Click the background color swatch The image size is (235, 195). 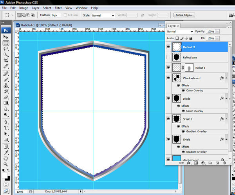point(8,179)
